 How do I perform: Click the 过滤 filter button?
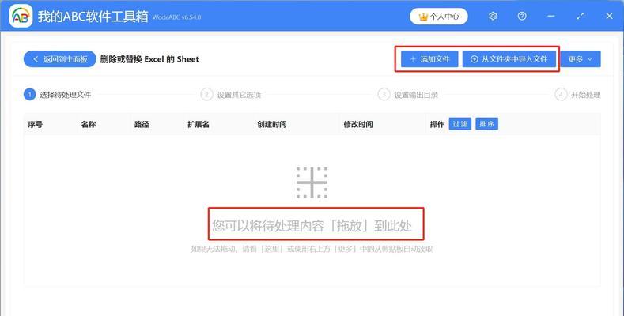coord(460,124)
